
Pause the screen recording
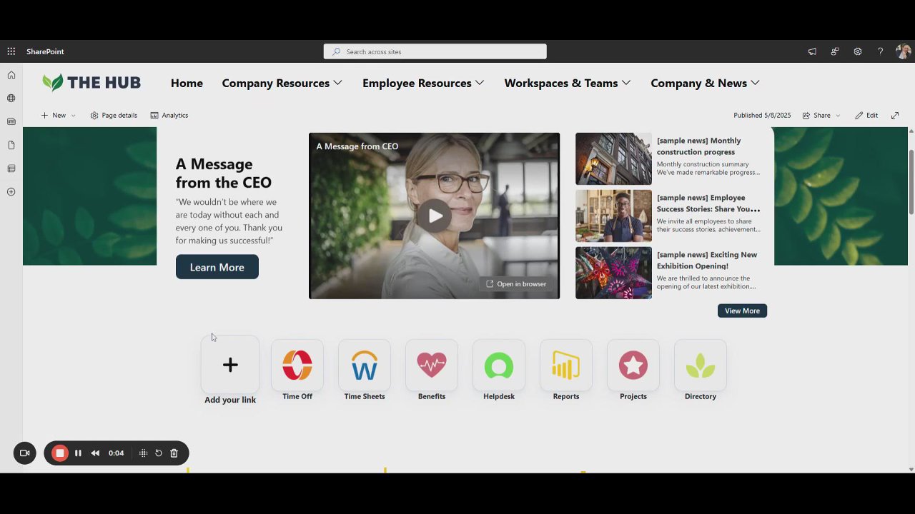click(78, 453)
